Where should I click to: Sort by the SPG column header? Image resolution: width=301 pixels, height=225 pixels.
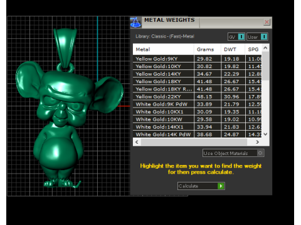[x=253, y=49]
